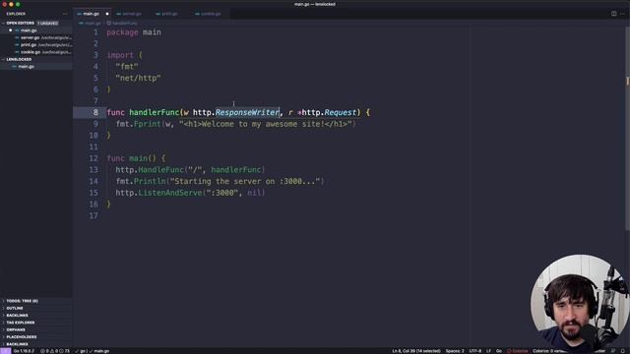Click ListenAndServe on line 15
The width and height of the screenshot is (630, 354).
point(170,193)
